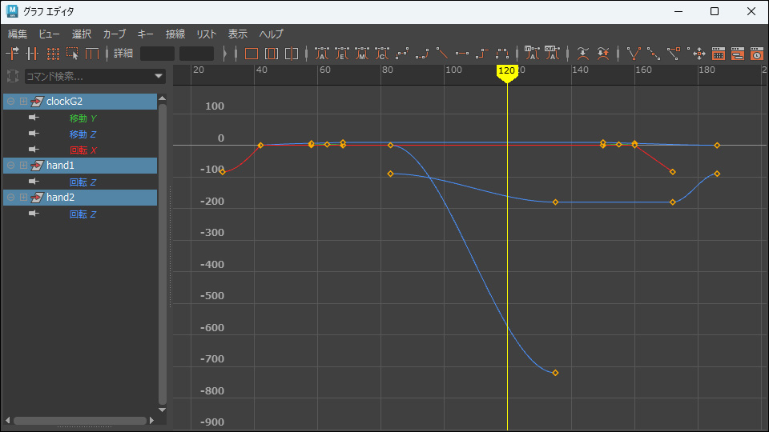Select the 回転 X channel under clockG2
Screen dimensions: 769x432
tap(83, 150)
